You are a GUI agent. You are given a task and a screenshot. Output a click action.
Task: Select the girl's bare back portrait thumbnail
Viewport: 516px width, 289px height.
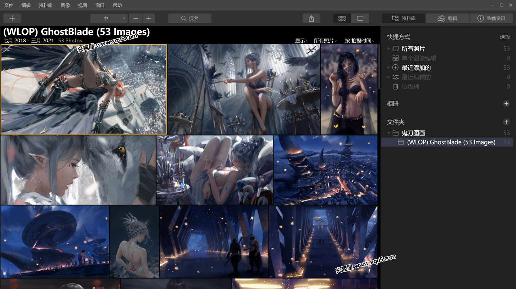(135, 242)
